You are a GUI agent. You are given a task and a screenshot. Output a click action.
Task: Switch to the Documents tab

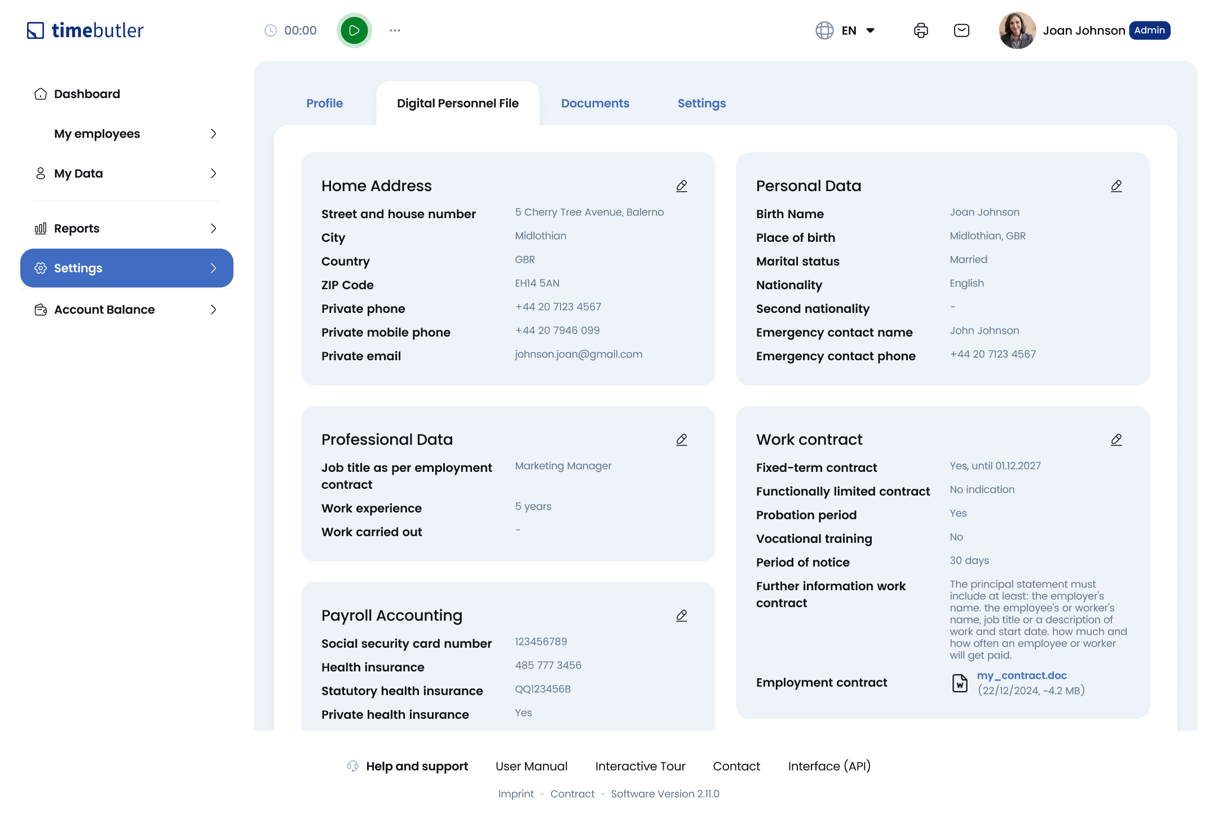tap(595, 103)
